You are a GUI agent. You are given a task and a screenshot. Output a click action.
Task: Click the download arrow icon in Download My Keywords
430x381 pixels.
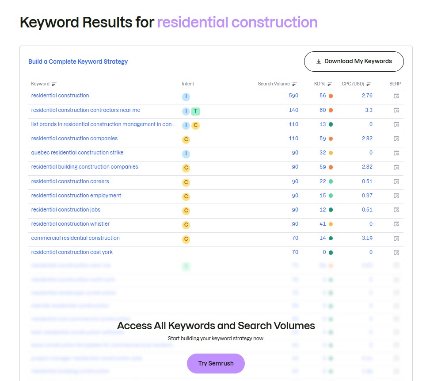tap(318, 61)
